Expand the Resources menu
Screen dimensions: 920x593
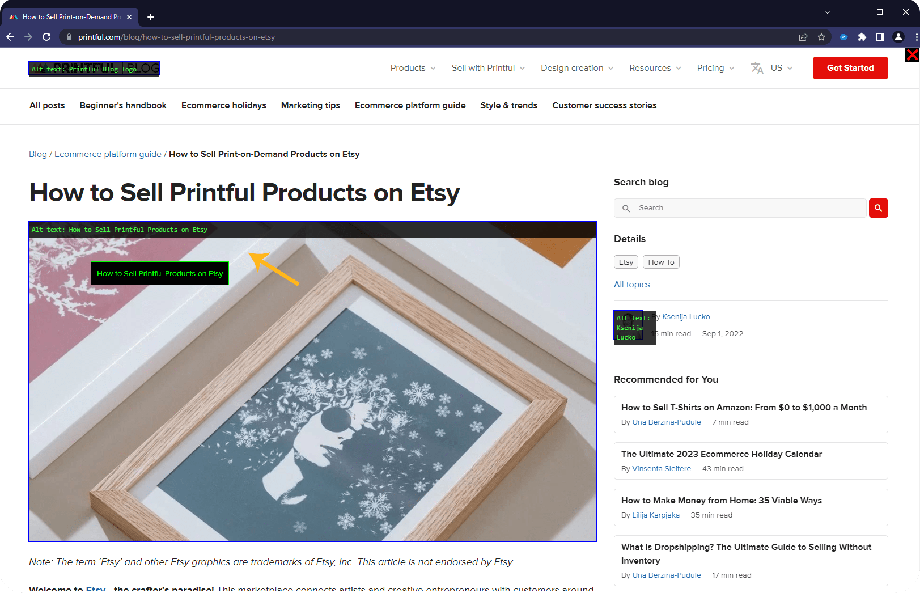click(x=655, y=68)
